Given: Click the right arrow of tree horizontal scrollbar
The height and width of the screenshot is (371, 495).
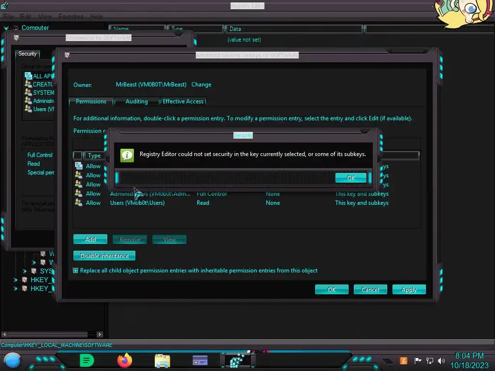Looking at the screenshot, I should pos(100,334).
